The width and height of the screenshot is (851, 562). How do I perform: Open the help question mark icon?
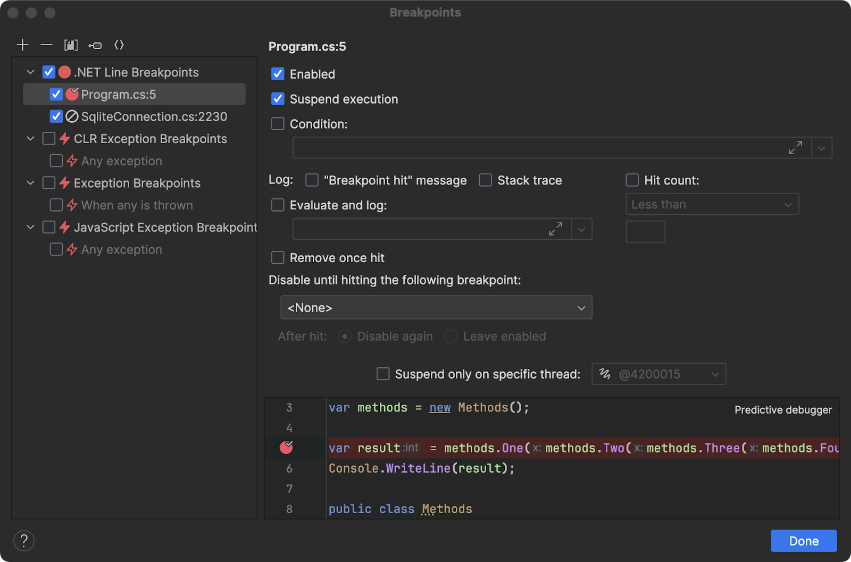(x=24, y=540)
